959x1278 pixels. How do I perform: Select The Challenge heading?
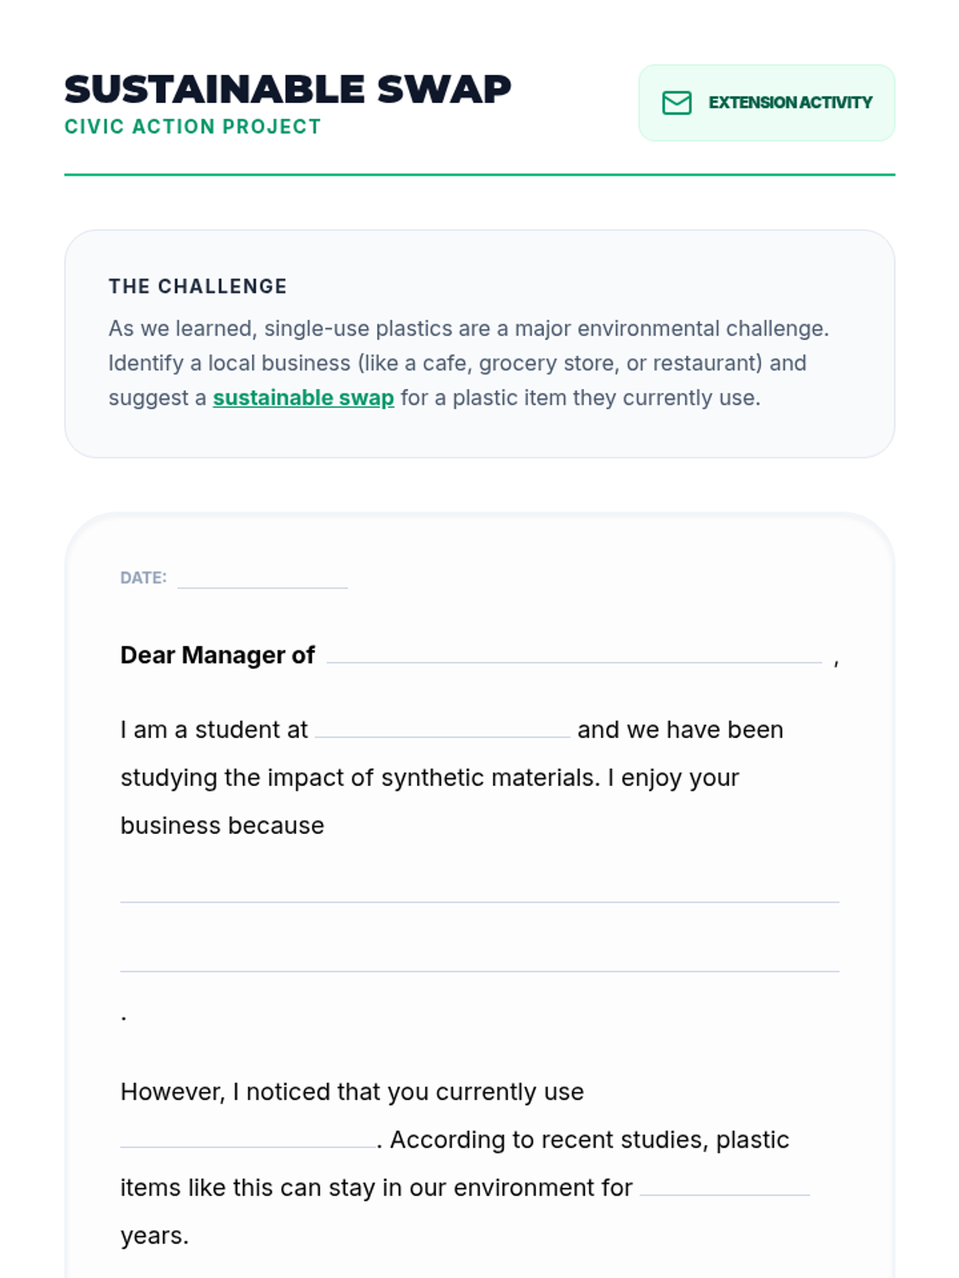[x=197, y=286]
